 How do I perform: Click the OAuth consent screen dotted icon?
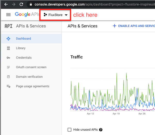click(x=9, y=67)
